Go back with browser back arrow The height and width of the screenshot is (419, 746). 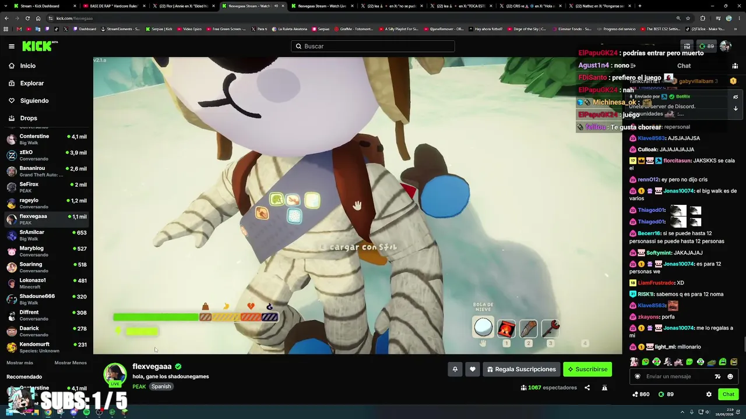pos(8,18)
